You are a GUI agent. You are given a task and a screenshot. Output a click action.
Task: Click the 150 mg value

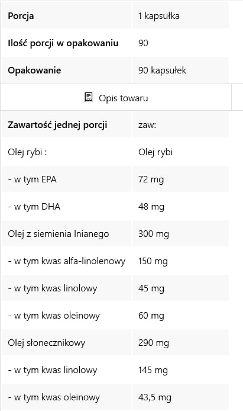[153, 261]
